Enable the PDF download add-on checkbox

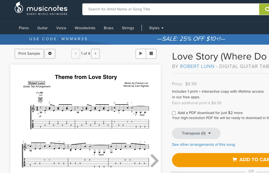point(174,113)
